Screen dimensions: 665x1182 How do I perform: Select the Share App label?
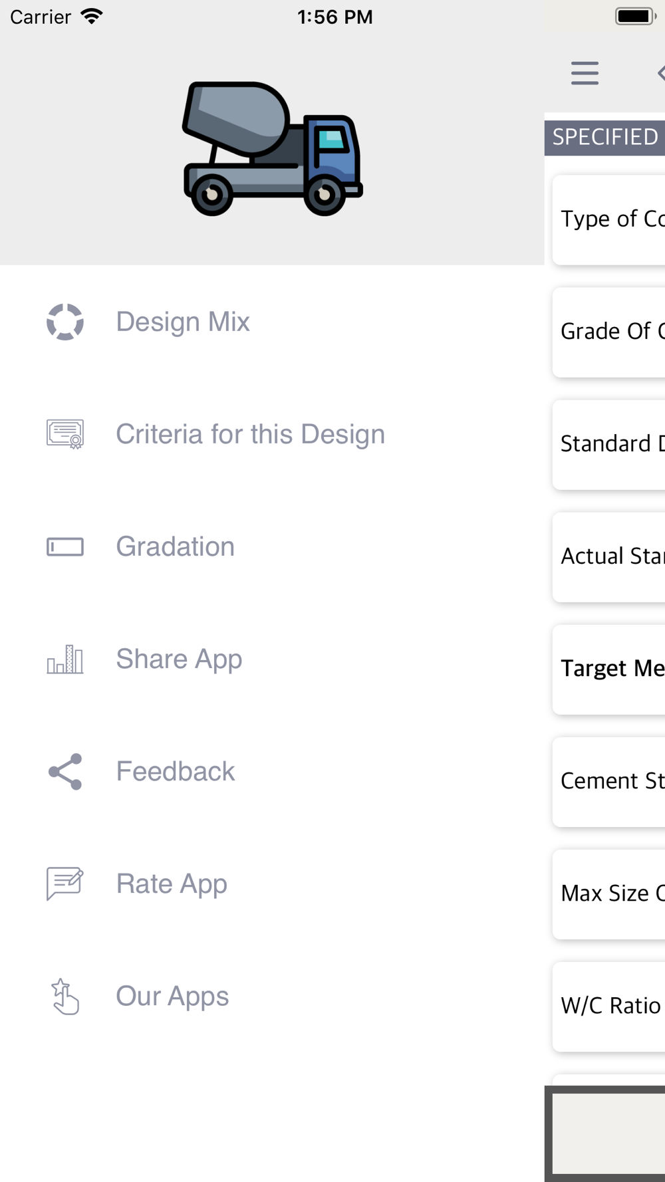179,659
